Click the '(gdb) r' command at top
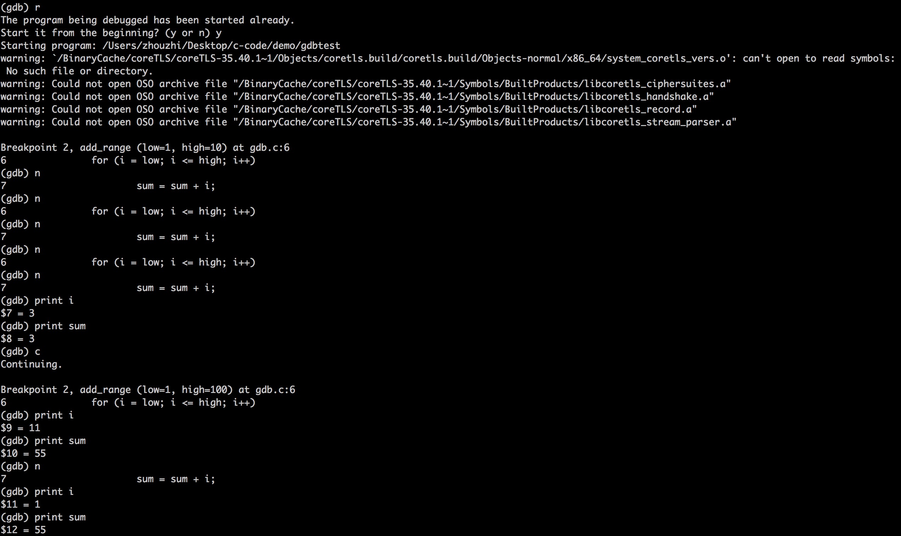Image resolution: width=901 pixels, height=536 pixels. coord(20,7)
